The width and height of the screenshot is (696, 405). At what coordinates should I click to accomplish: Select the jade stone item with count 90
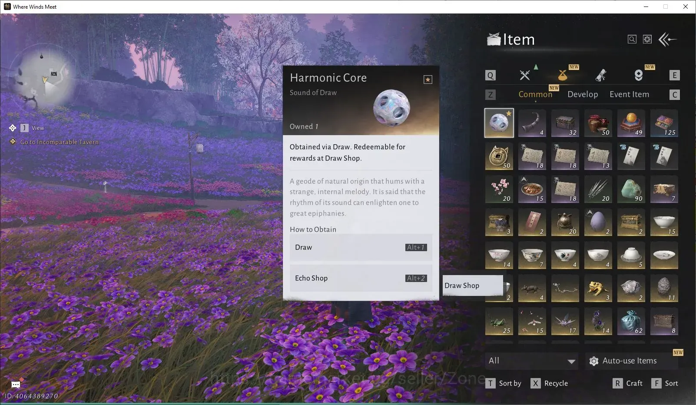(x=631, y=189)
